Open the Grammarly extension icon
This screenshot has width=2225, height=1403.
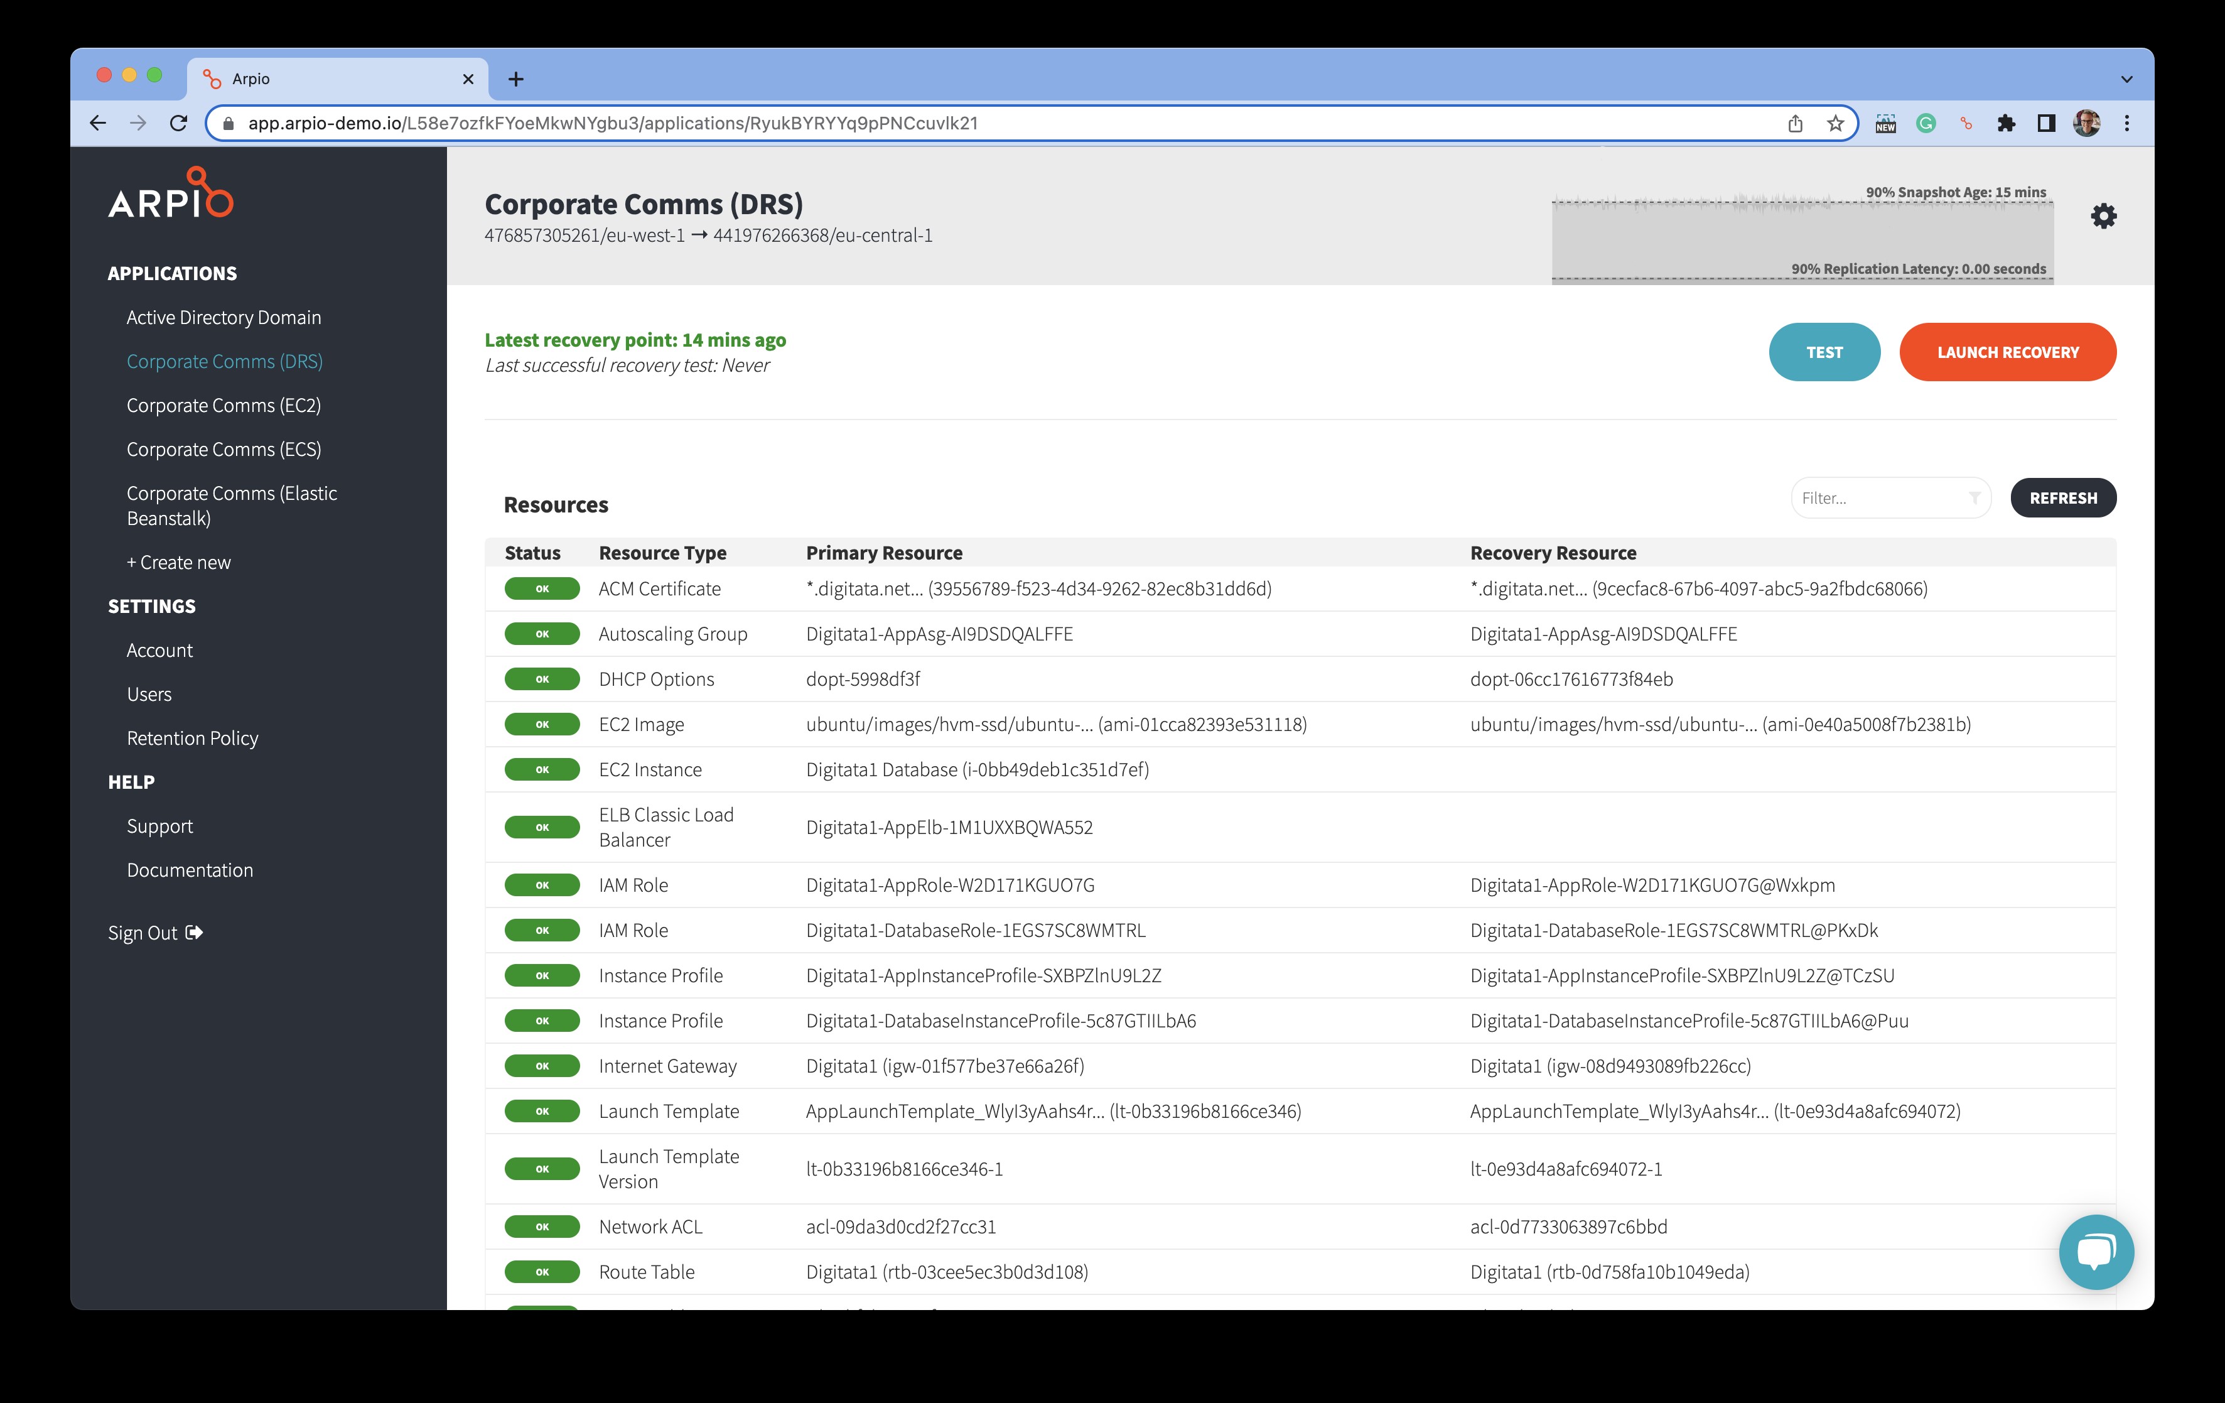(1926, 123)
